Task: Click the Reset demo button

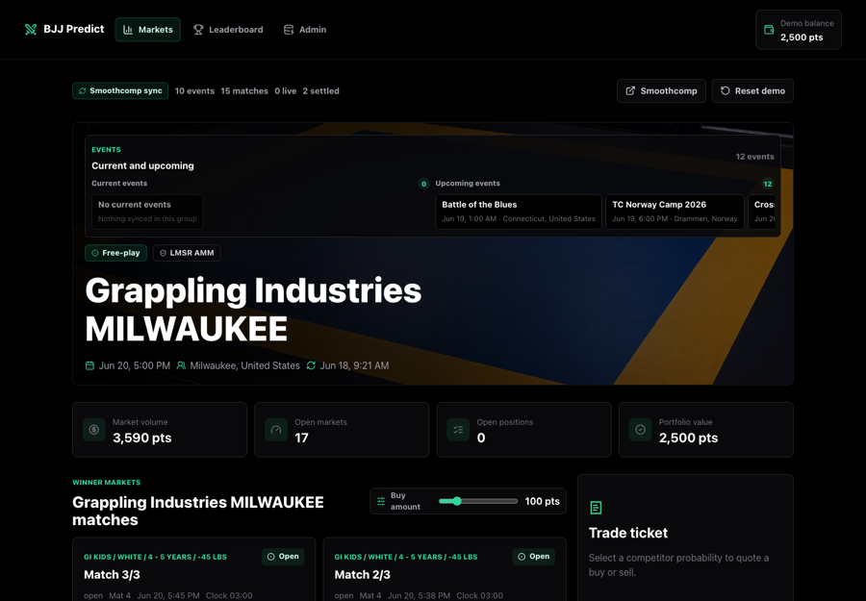Action: point(752,91)
